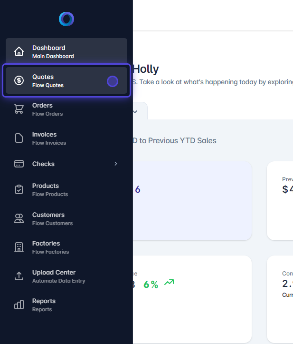Click the Dashboard home icon
The height and width of the screenshot is (344, 293).
point(19,51)
